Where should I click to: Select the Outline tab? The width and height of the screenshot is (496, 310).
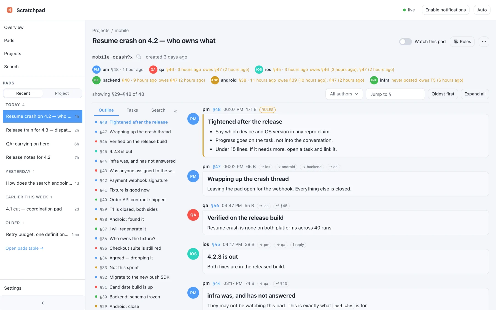106,110
